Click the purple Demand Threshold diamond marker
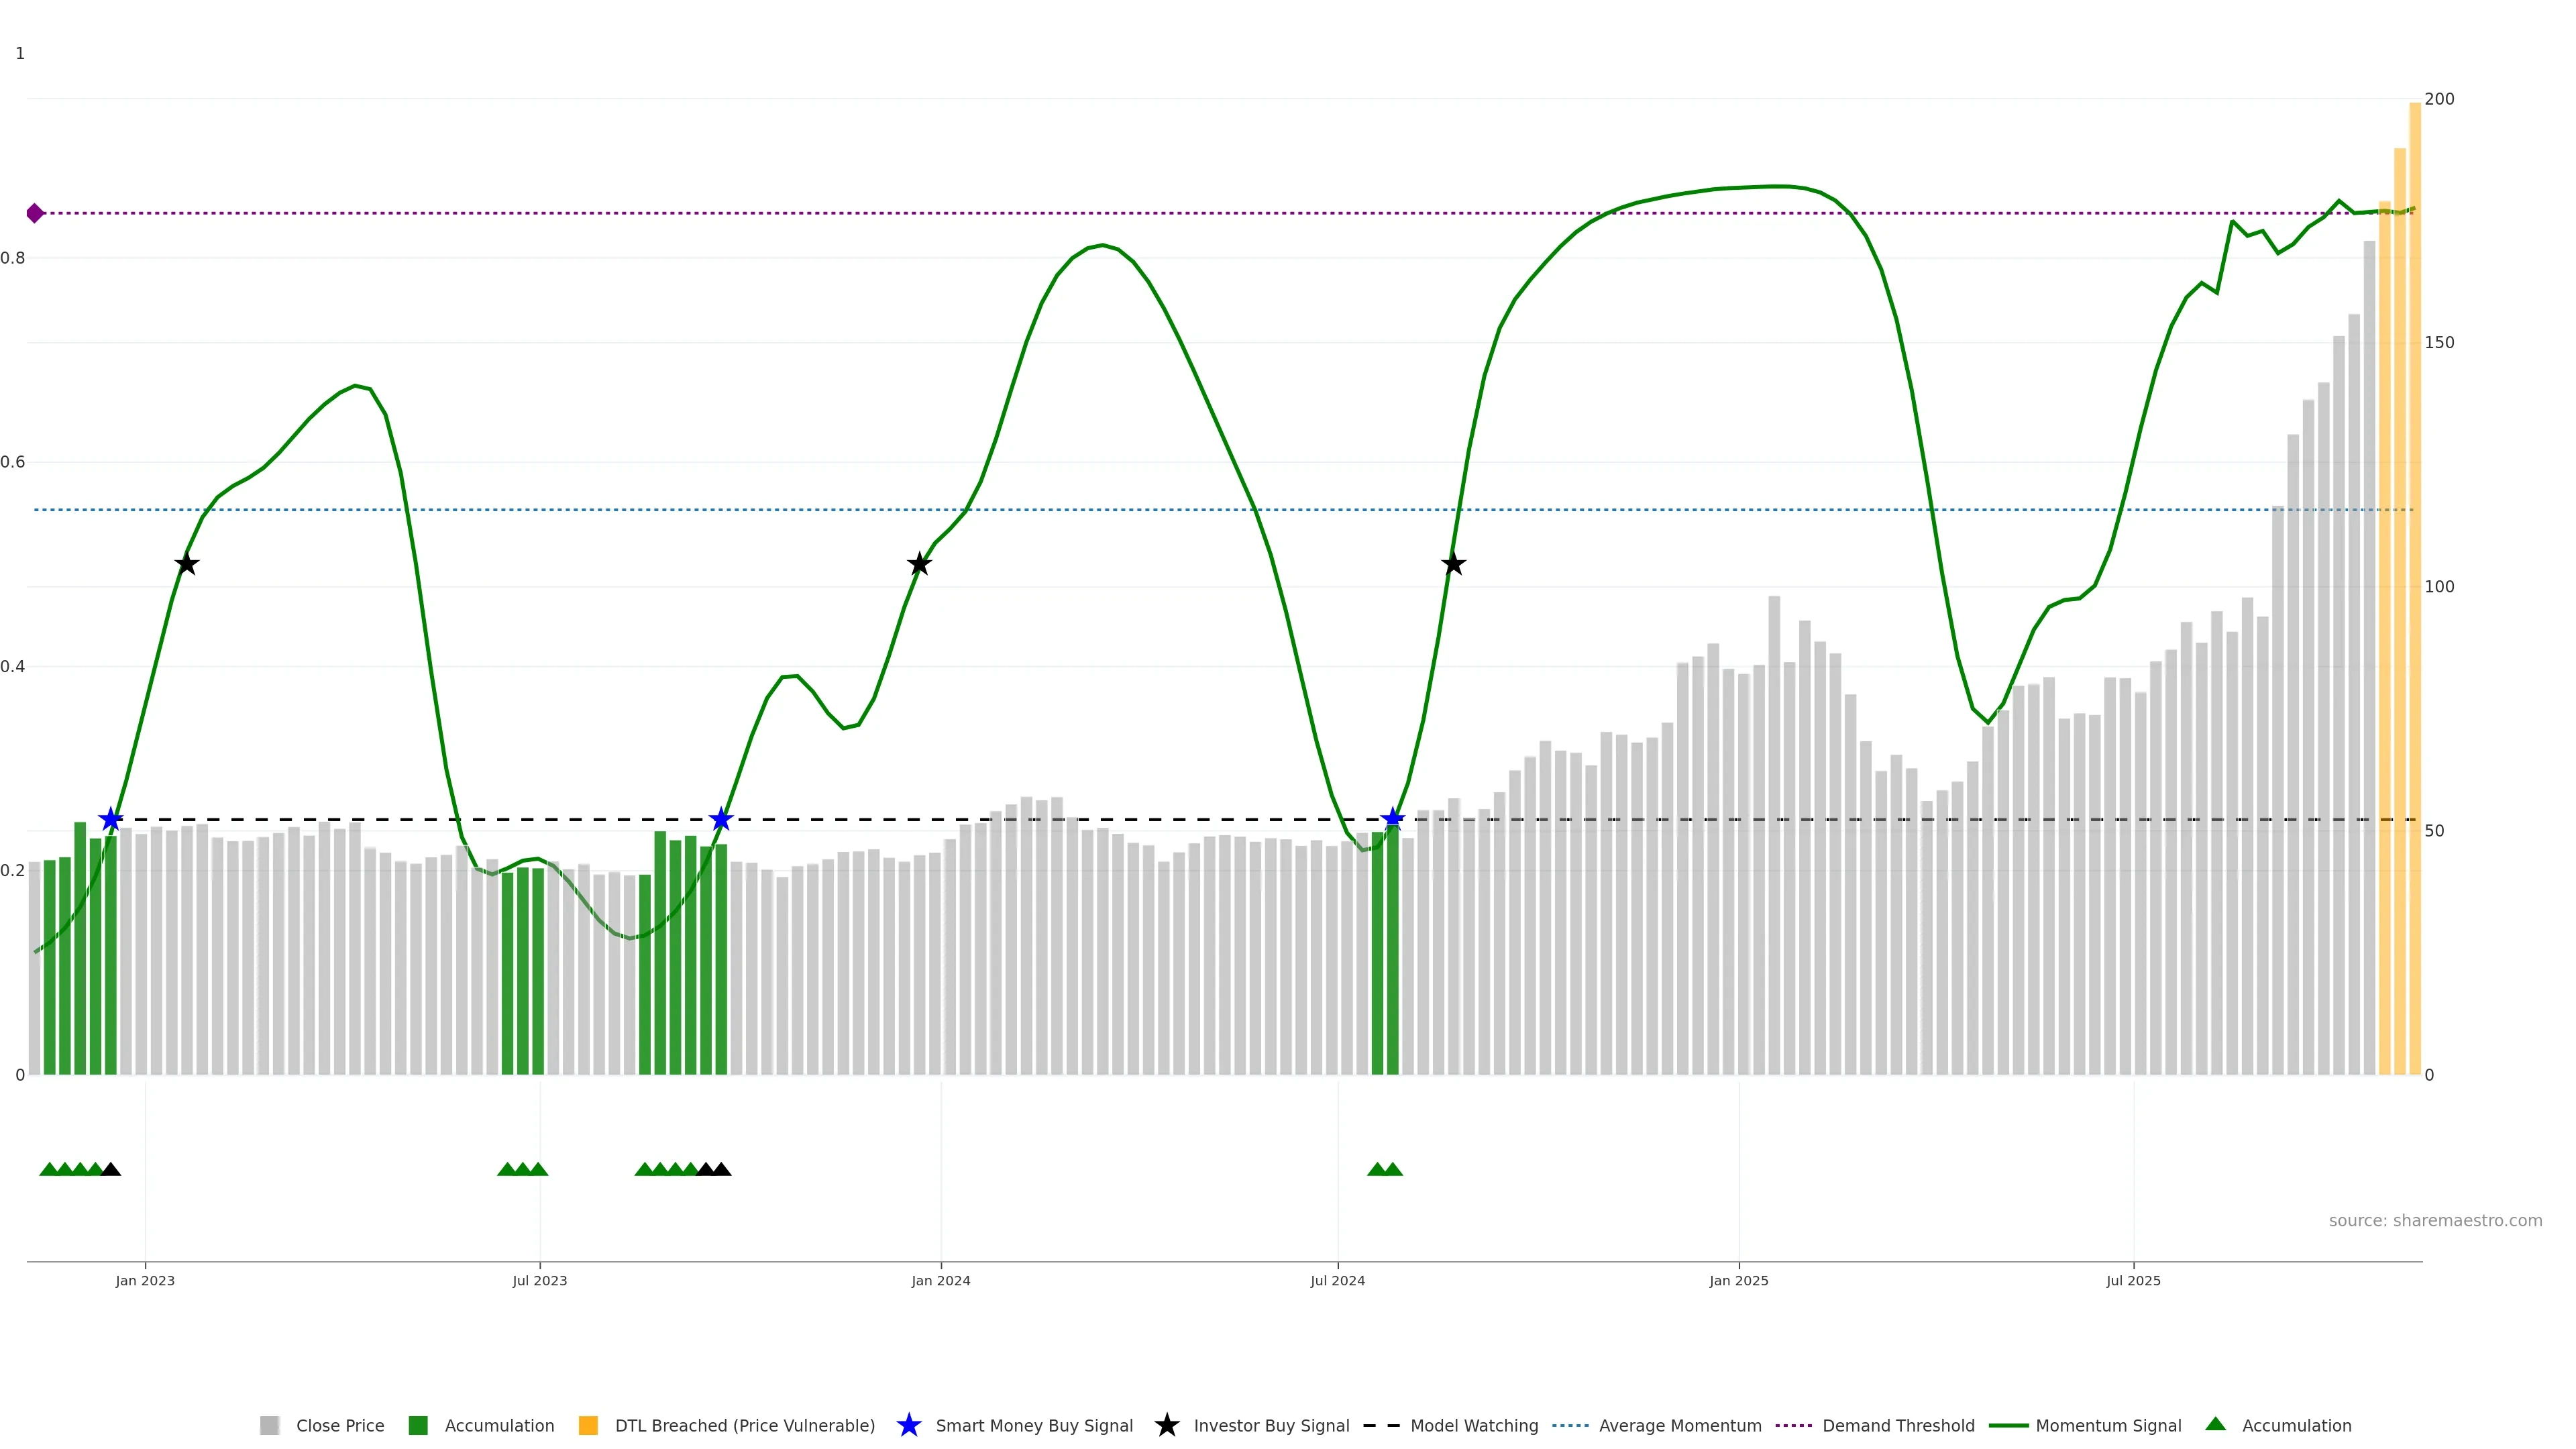The height and width of the screenshot is (1449, 2576). pos(35,213)
